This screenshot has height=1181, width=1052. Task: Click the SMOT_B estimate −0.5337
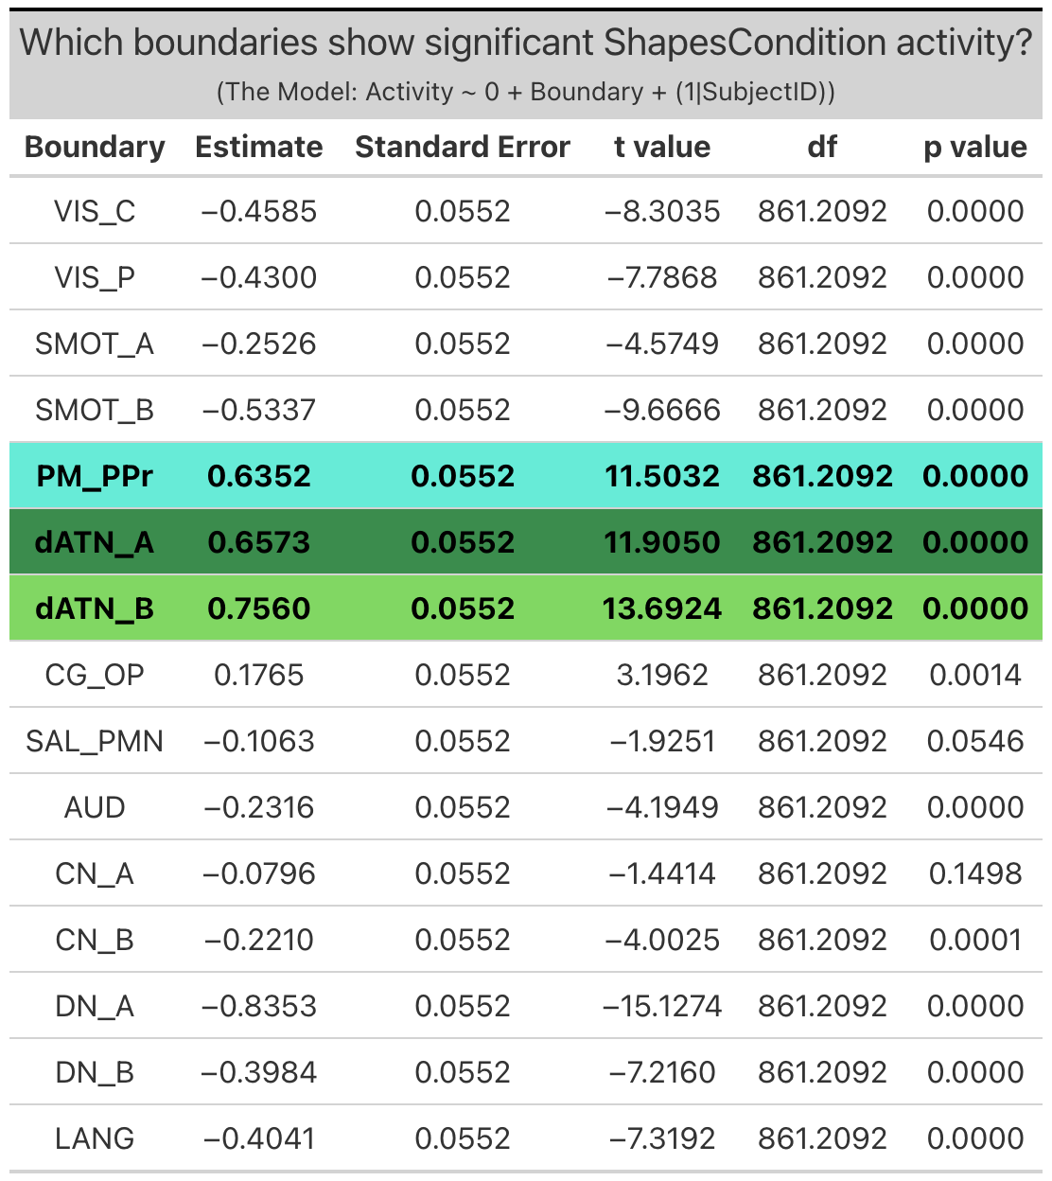pyautogui.click(x=258, y=410)
